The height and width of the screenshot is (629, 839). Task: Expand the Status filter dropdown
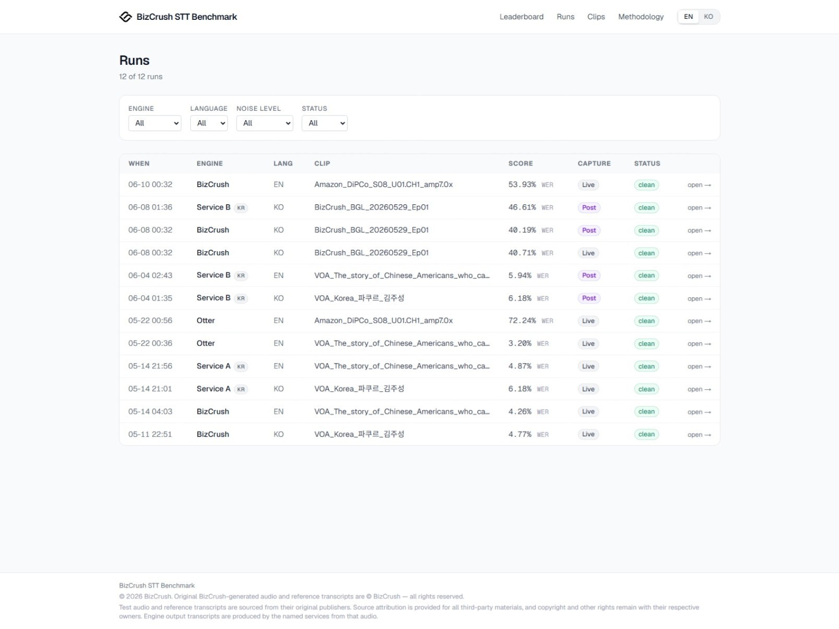325,123
